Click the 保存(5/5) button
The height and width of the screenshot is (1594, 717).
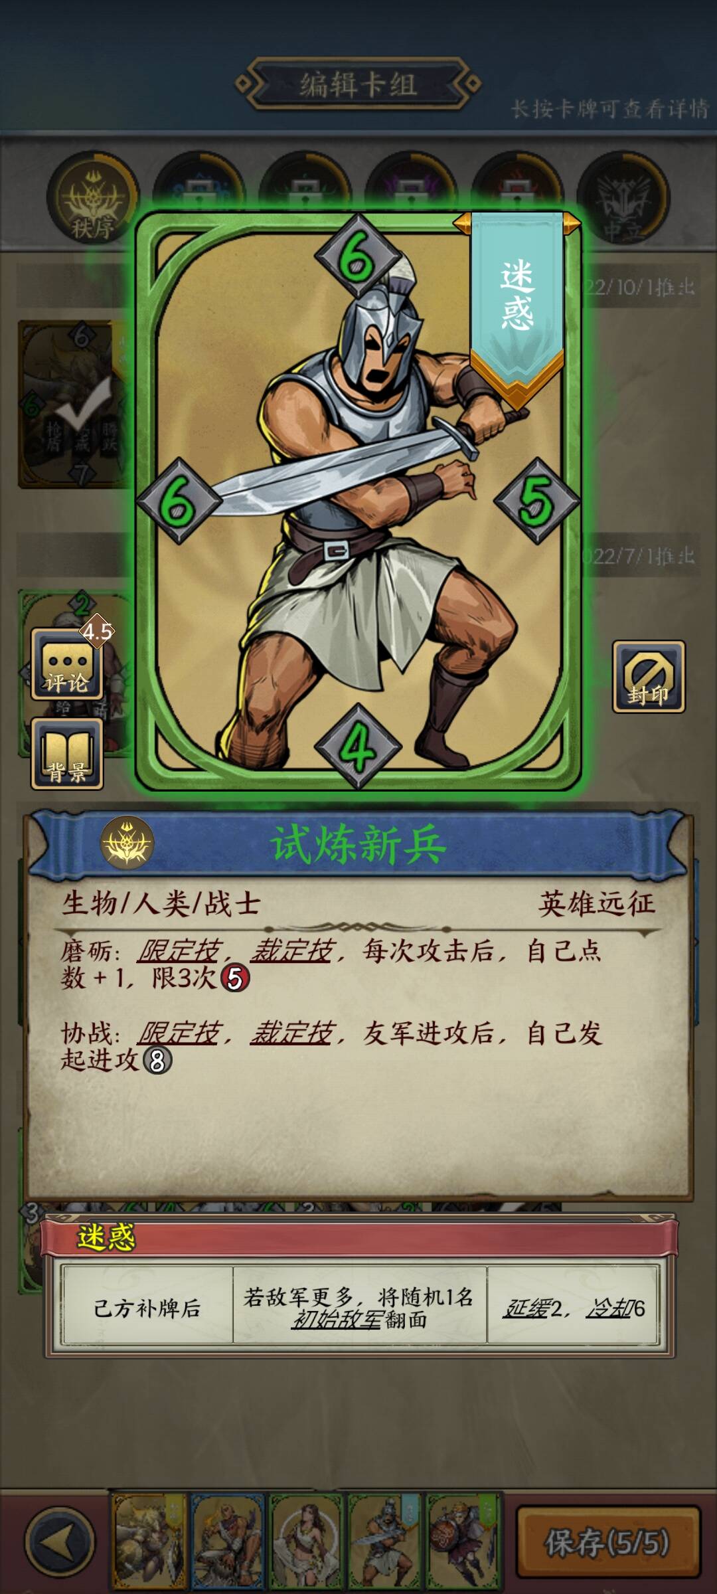(x=607, y=1542)
